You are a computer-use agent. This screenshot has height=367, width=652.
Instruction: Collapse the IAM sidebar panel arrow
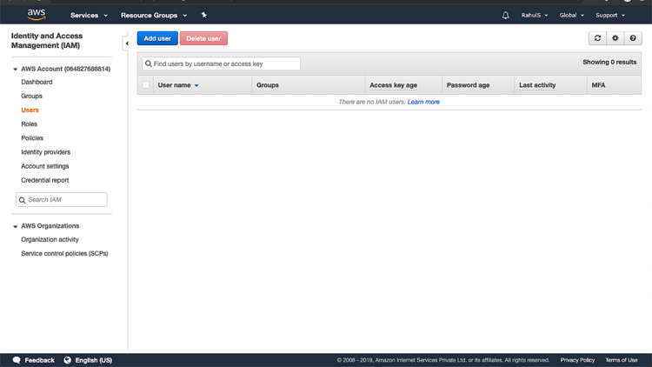(127, 43)
